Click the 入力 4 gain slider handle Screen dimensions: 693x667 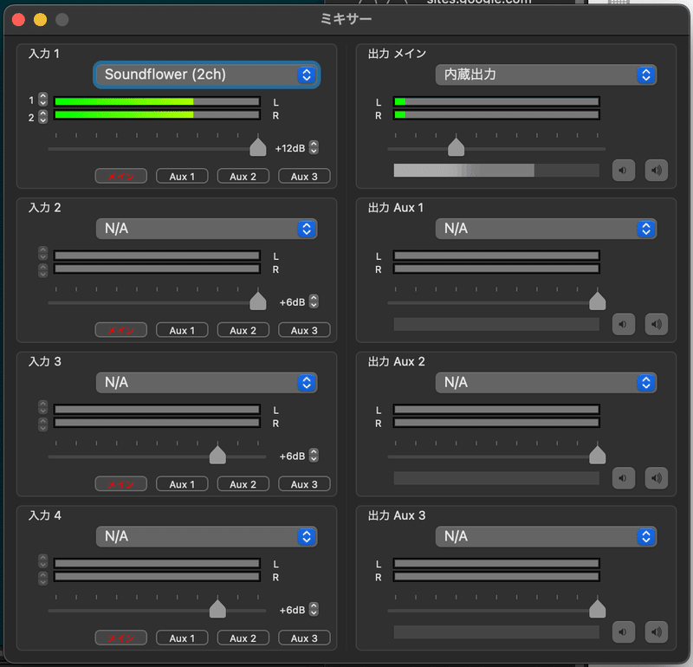click(x=217, y=609)
